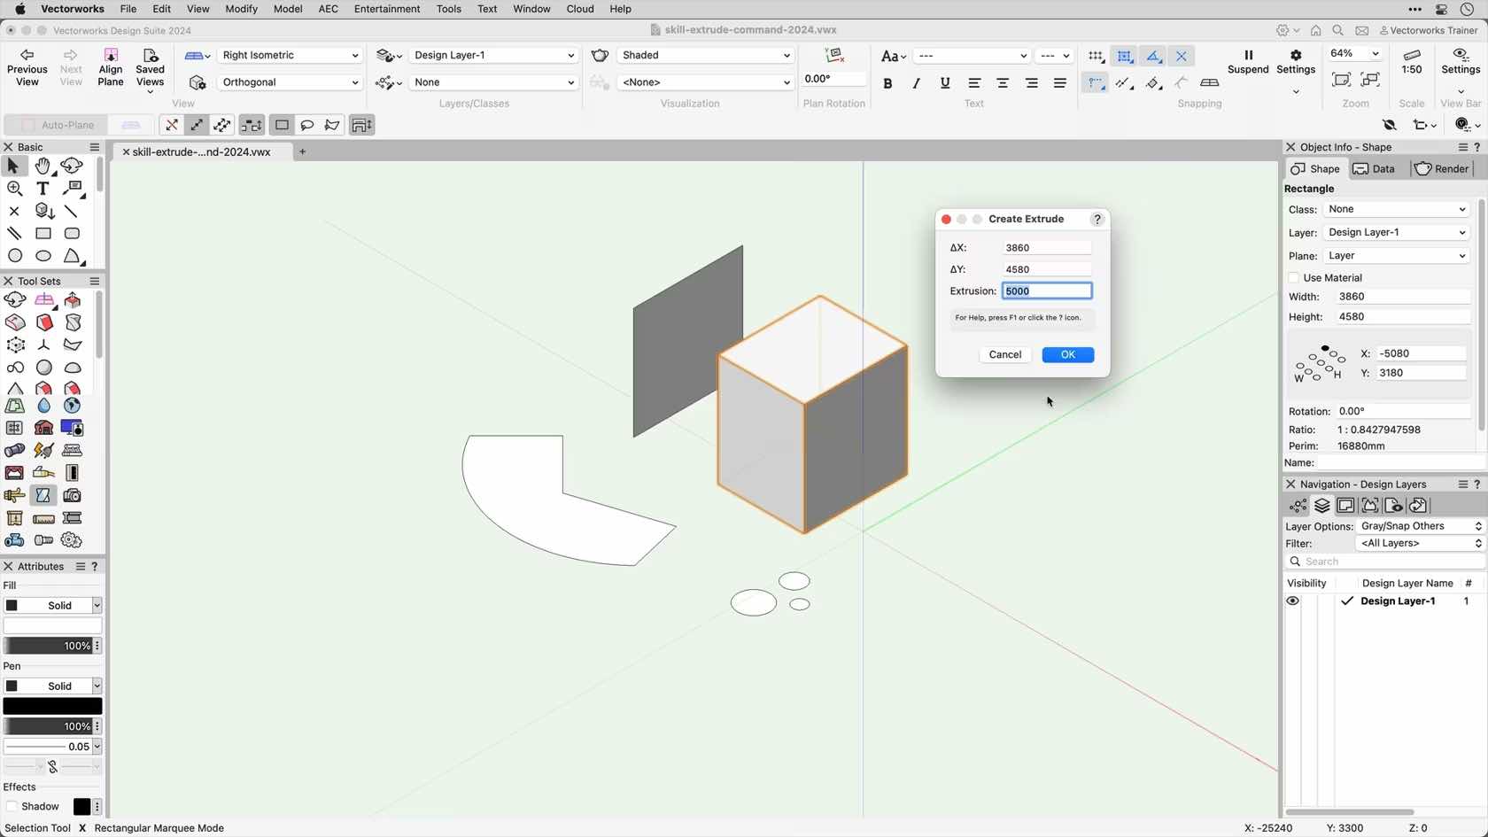Open Vectorworks Trainer account
Image resolution: width=1488 pixels, height=837 pixels.
point(1428,30)
